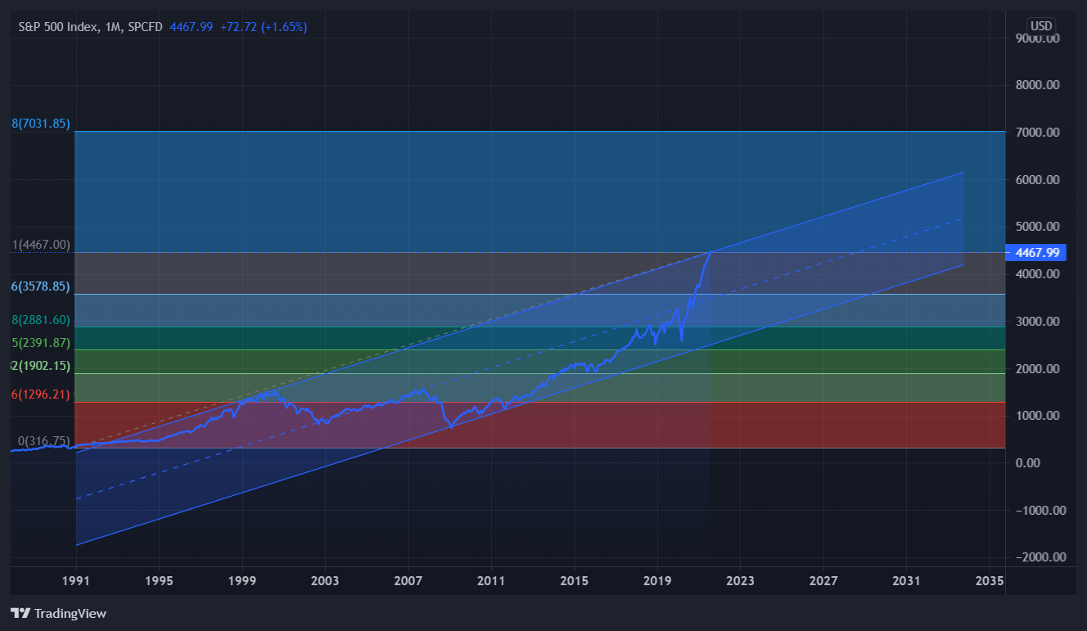
Task: Click the 1991 year on the time axis
Action: tap(76, 581)
